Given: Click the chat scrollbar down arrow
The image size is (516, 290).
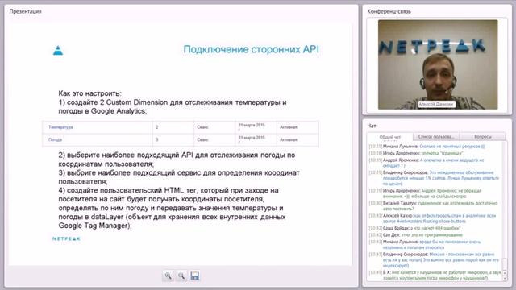Looking at the screenshot, I should click(505, 278).
